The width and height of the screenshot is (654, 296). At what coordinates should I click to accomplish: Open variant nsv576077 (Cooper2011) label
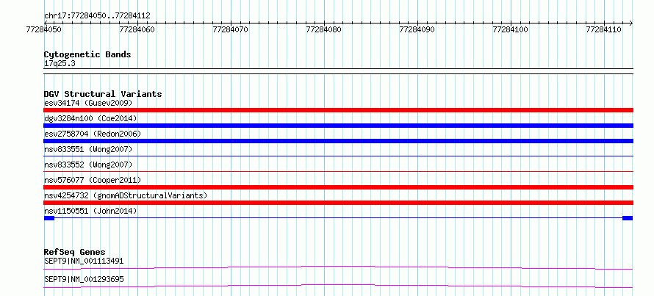pyautogui.click(x=93, y=180)
